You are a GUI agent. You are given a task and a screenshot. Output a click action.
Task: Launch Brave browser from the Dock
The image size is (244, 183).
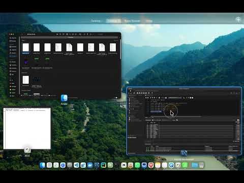click(x=151, y=165)
